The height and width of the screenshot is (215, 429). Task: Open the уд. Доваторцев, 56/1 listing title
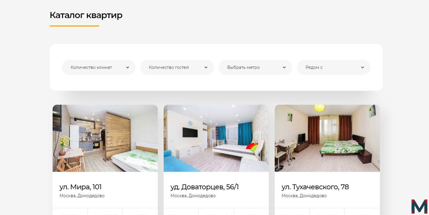tap(204, 187)
